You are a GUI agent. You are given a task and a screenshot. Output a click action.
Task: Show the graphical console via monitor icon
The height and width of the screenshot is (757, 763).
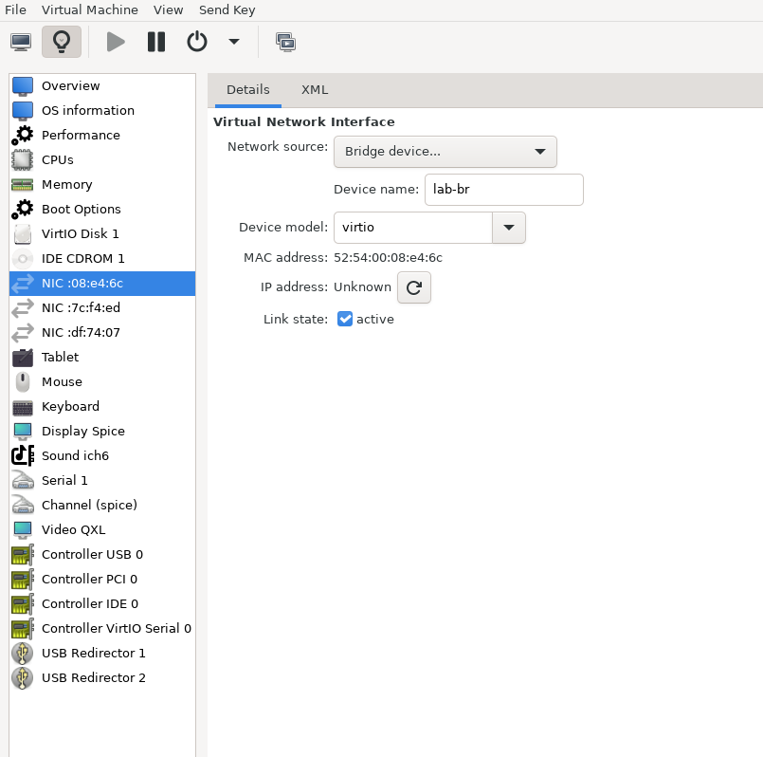tap(20, 42)
